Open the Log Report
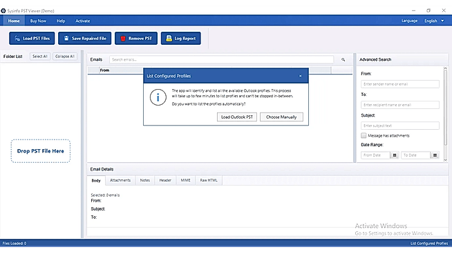452x254 pixels. pyautogui.click(x=181, y=38)
